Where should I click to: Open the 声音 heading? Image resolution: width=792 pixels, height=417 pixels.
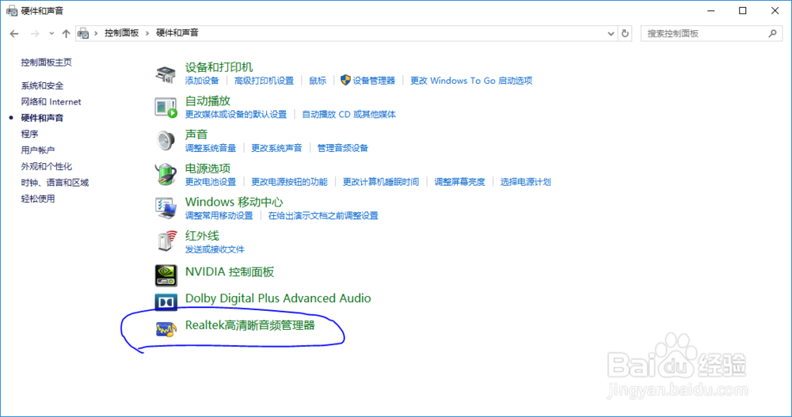(196, 135)
